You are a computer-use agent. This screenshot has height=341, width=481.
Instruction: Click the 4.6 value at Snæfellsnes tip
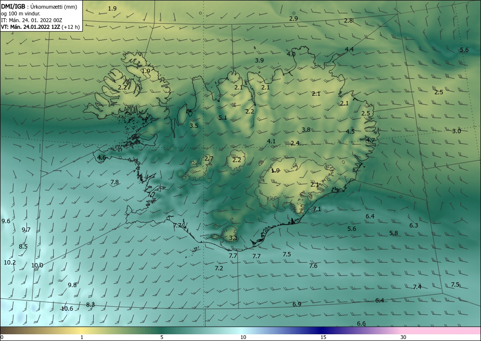coord(101,158)
